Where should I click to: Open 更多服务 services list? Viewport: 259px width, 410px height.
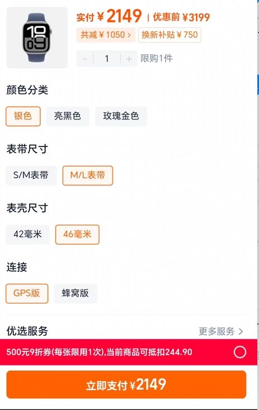tap(216, 331)
